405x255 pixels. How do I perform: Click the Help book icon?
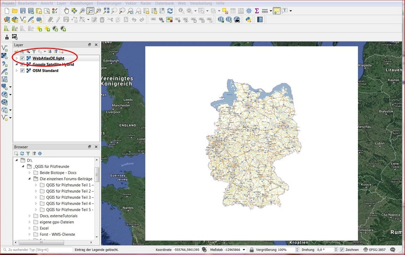(260, 20)
